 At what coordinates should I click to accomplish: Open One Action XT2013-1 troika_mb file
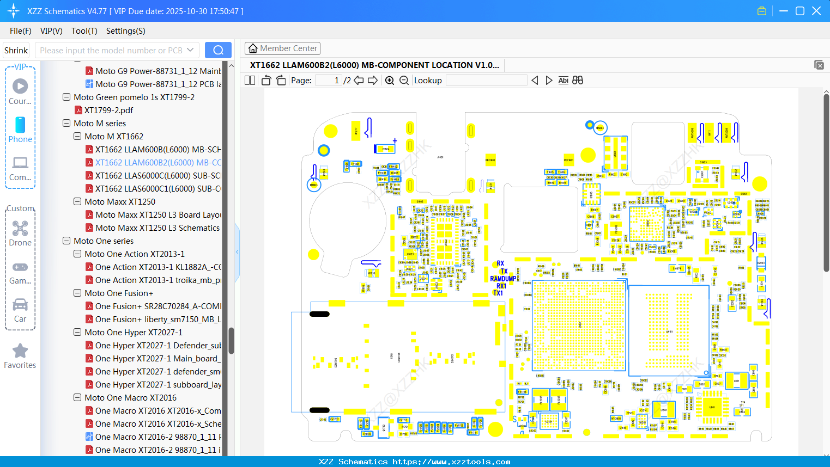coord(154,280)
